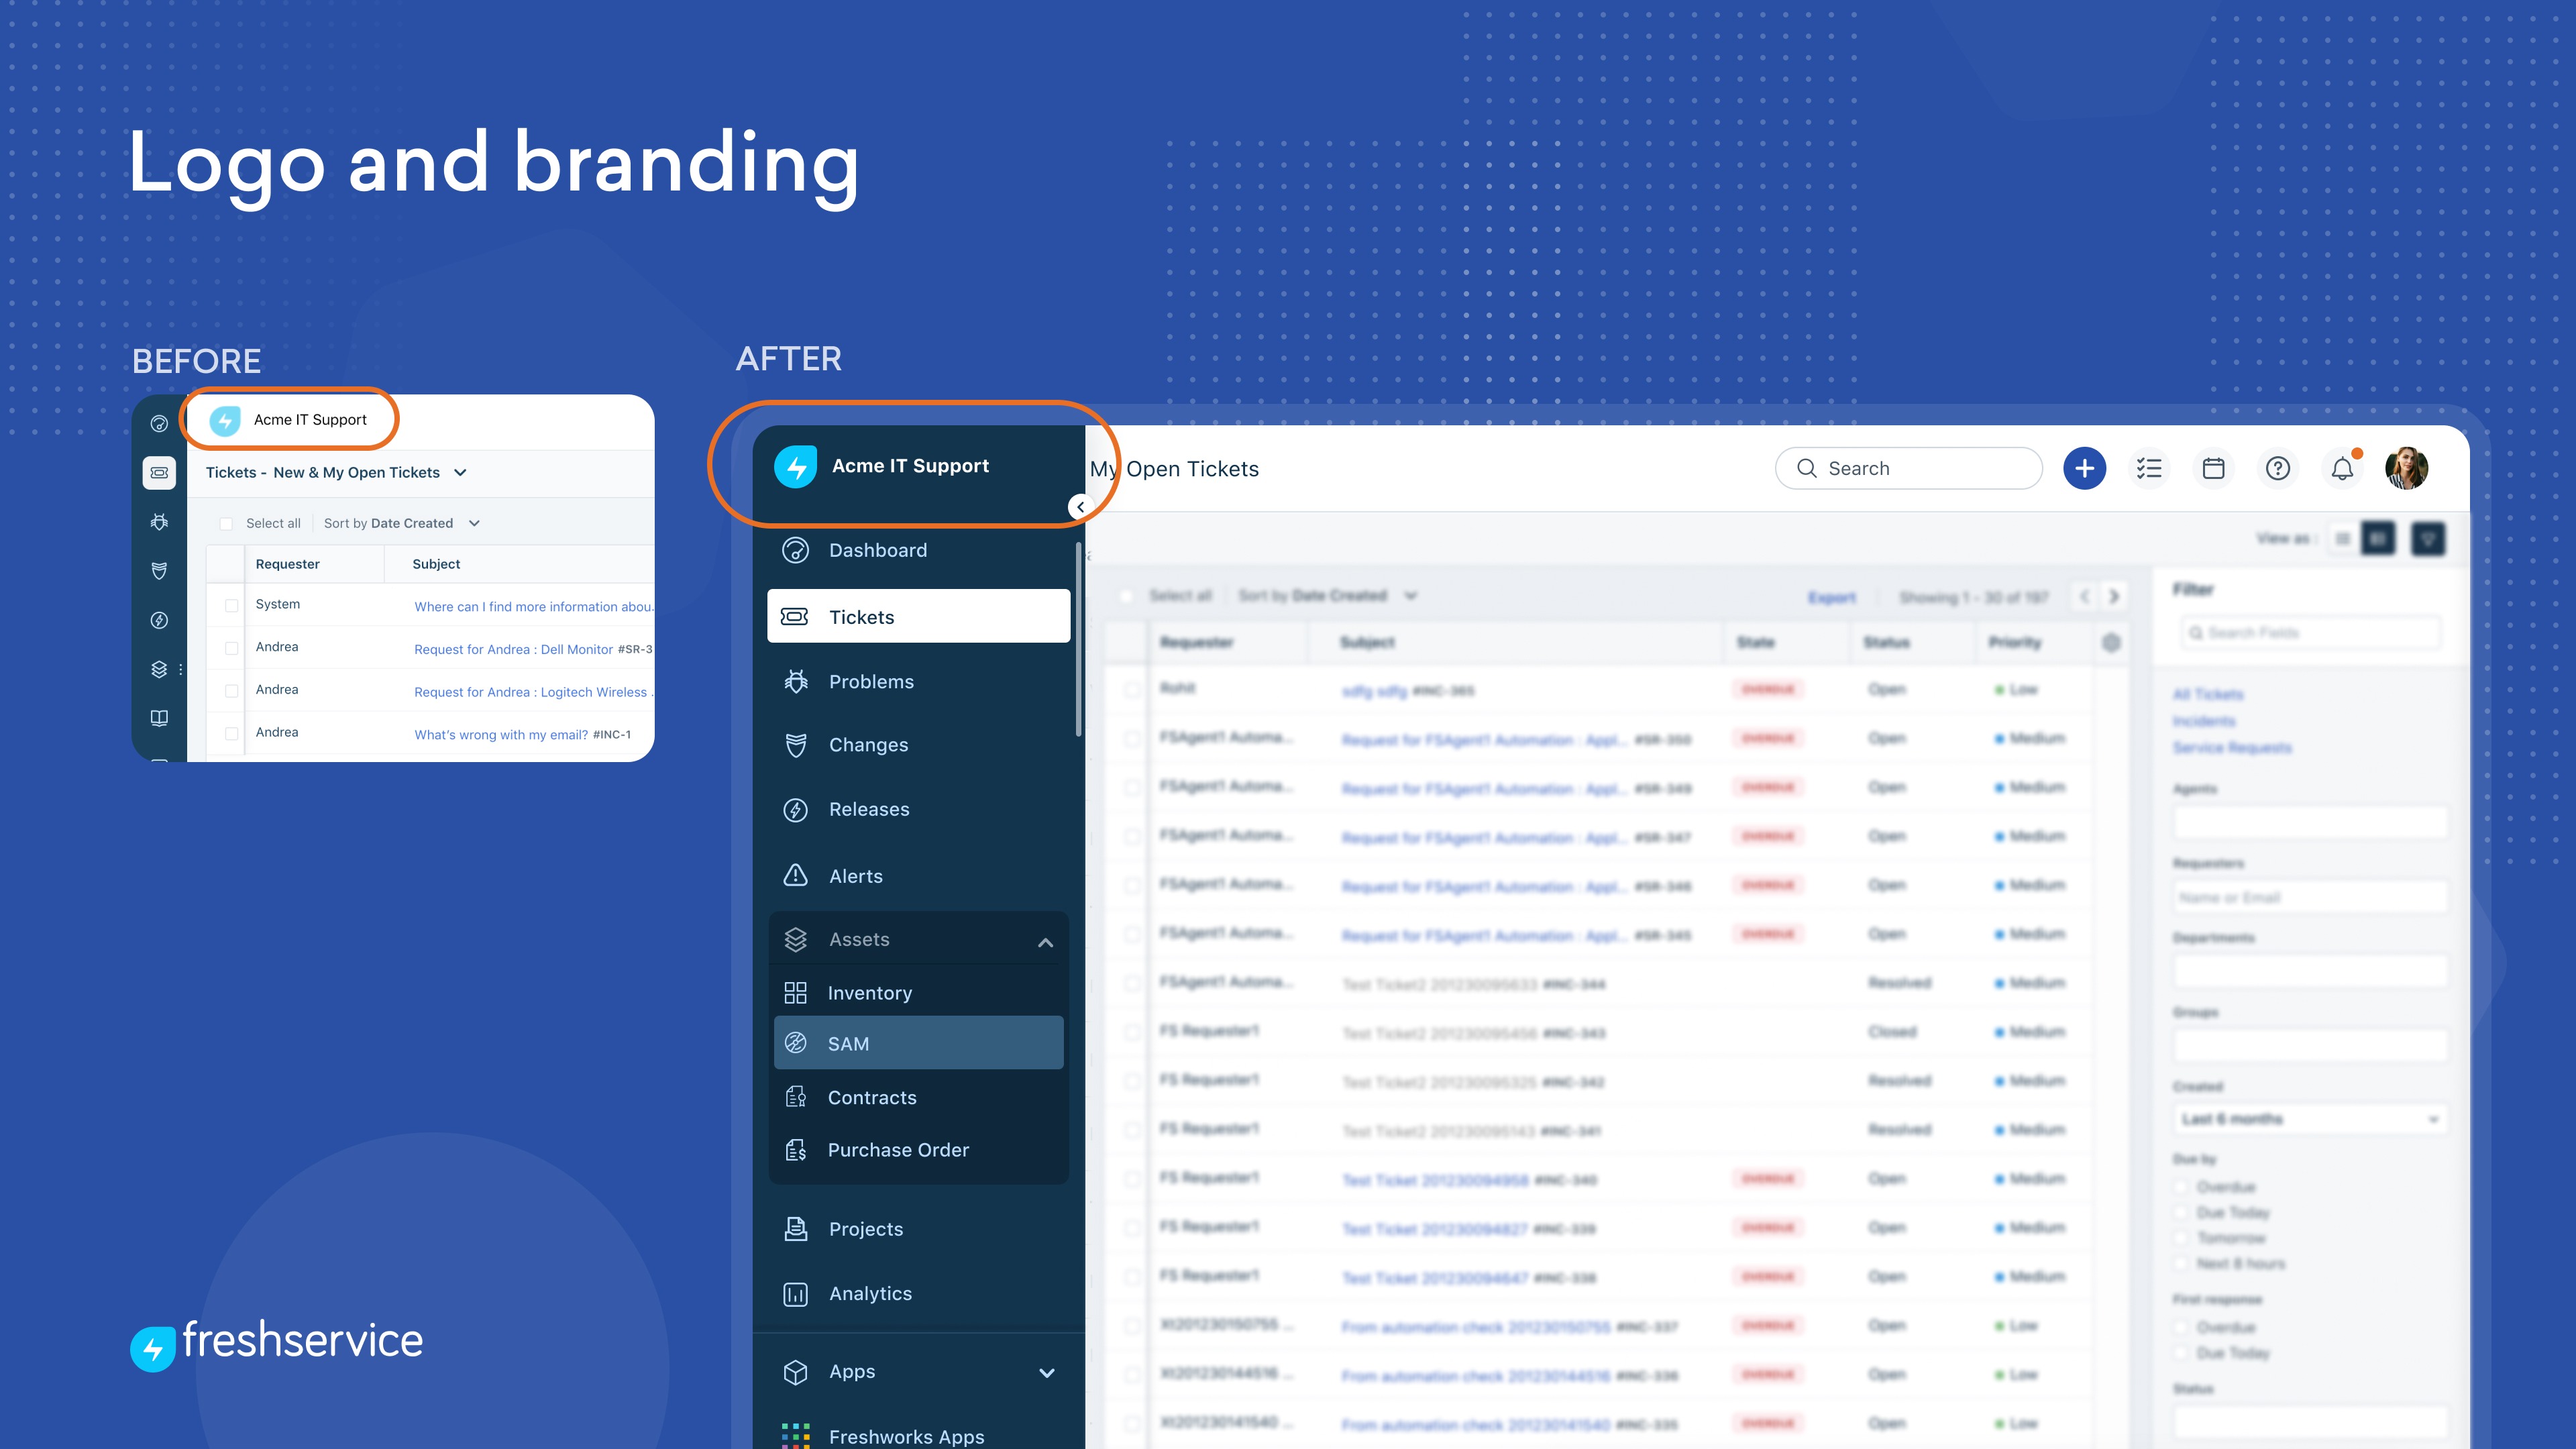This screenshot has width=2576, height=1449.
Task: Go to next page of tickets
Action: pos(2113,597)
